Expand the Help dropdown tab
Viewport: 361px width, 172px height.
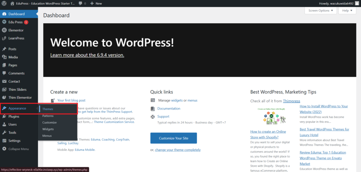pyautogui.click(x=347, y=10)
